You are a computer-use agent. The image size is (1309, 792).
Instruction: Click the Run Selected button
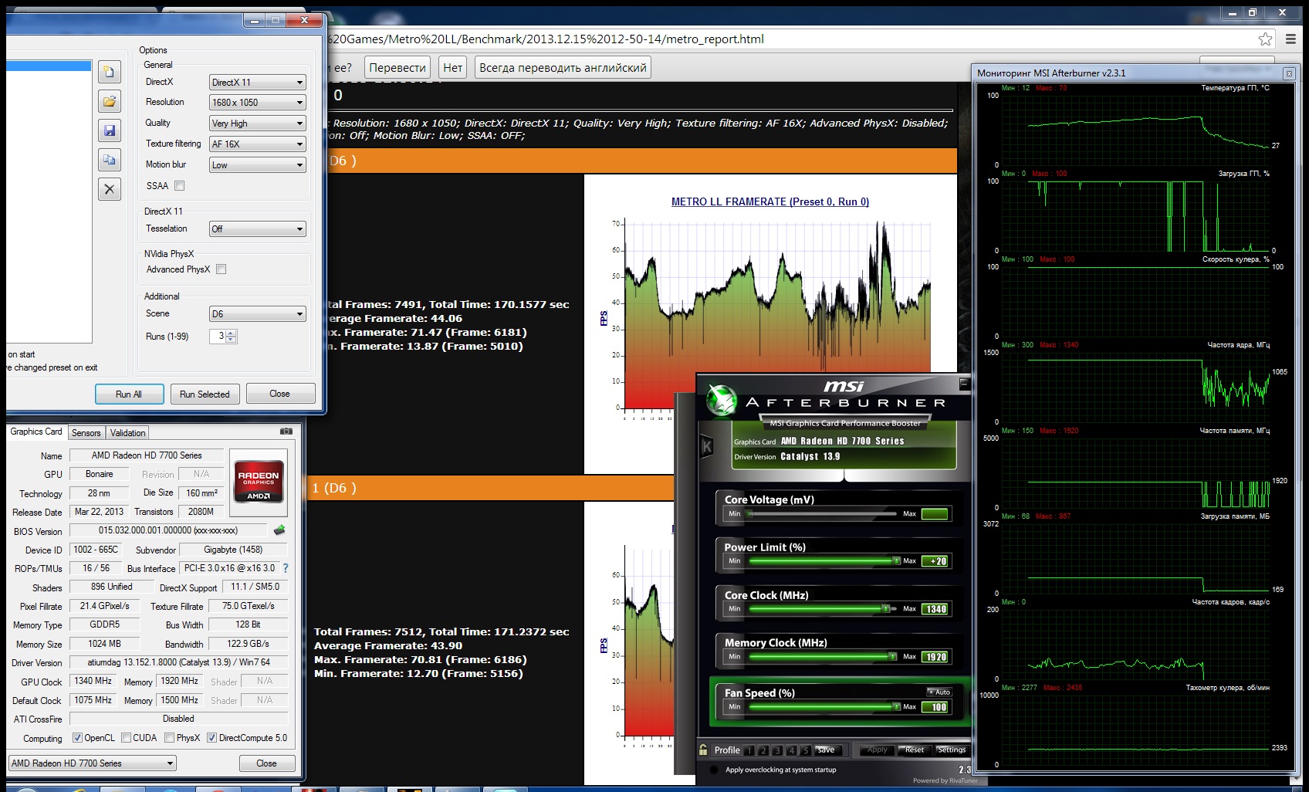(205, 394)
